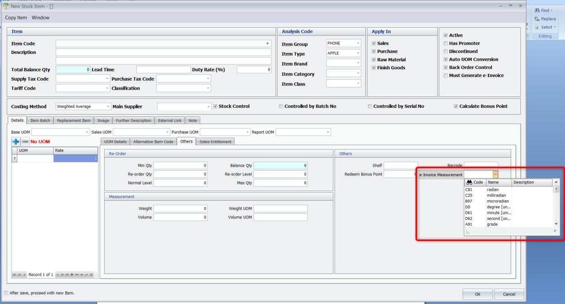Close the e-Invoice Measurement popup list

click(555, 231)
